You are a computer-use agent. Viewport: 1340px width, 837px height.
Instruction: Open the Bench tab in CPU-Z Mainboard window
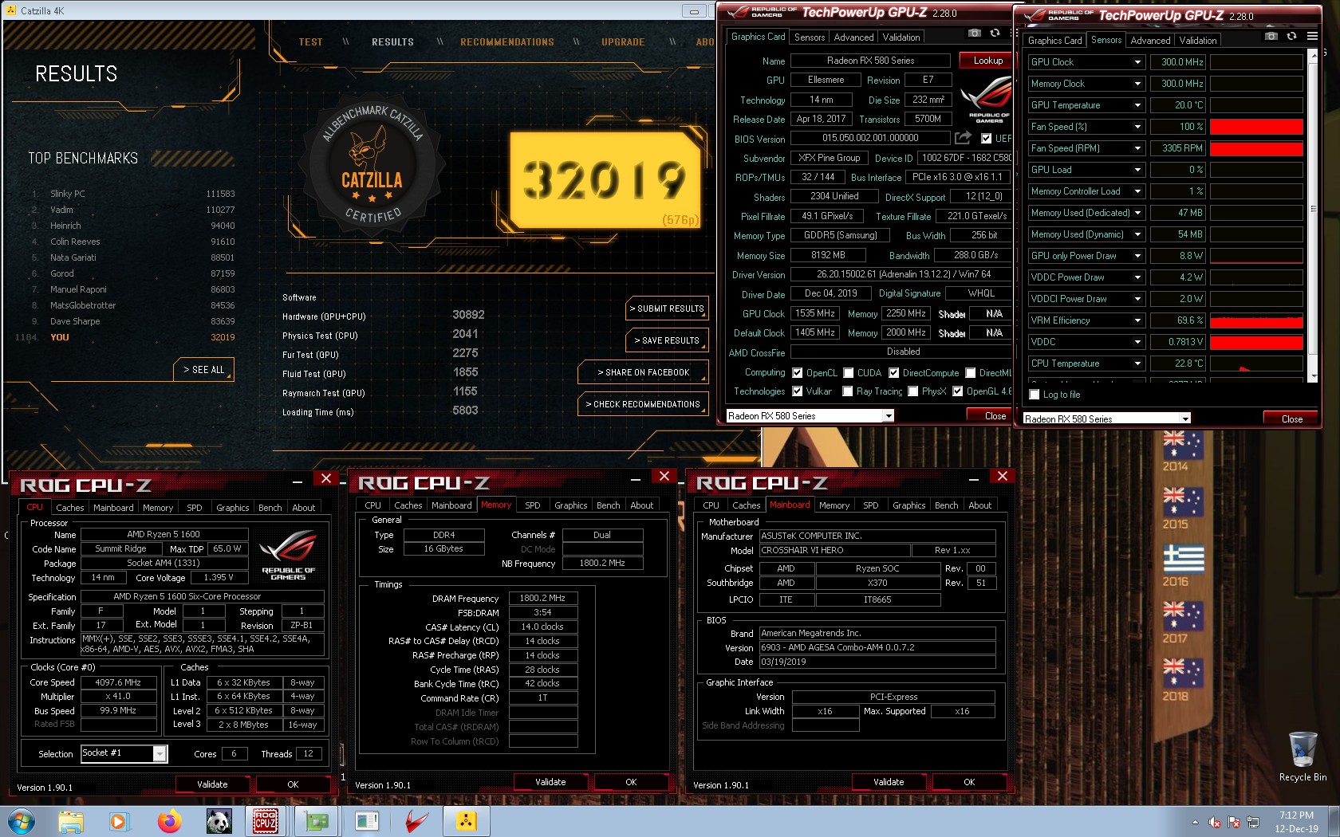pos(946,505)
